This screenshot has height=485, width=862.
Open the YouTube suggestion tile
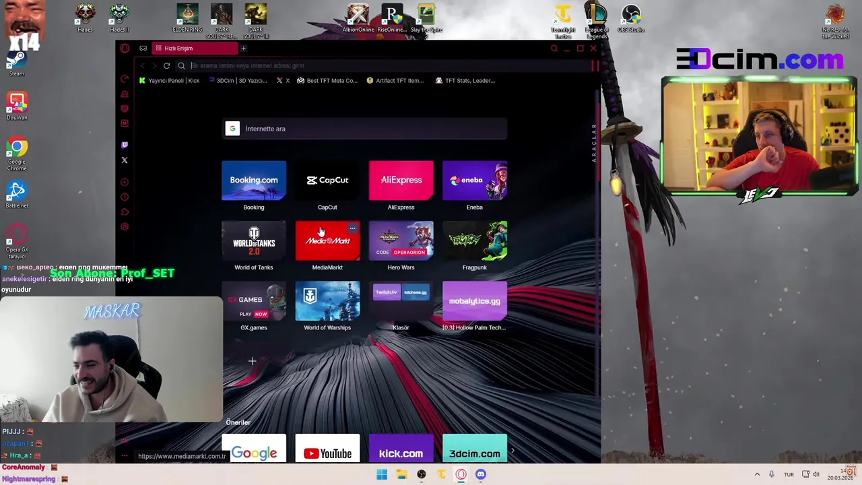(327, 449)
